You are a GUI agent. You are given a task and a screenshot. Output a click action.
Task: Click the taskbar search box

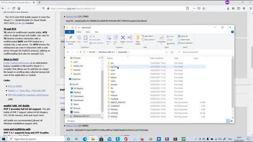pos(36,139)
